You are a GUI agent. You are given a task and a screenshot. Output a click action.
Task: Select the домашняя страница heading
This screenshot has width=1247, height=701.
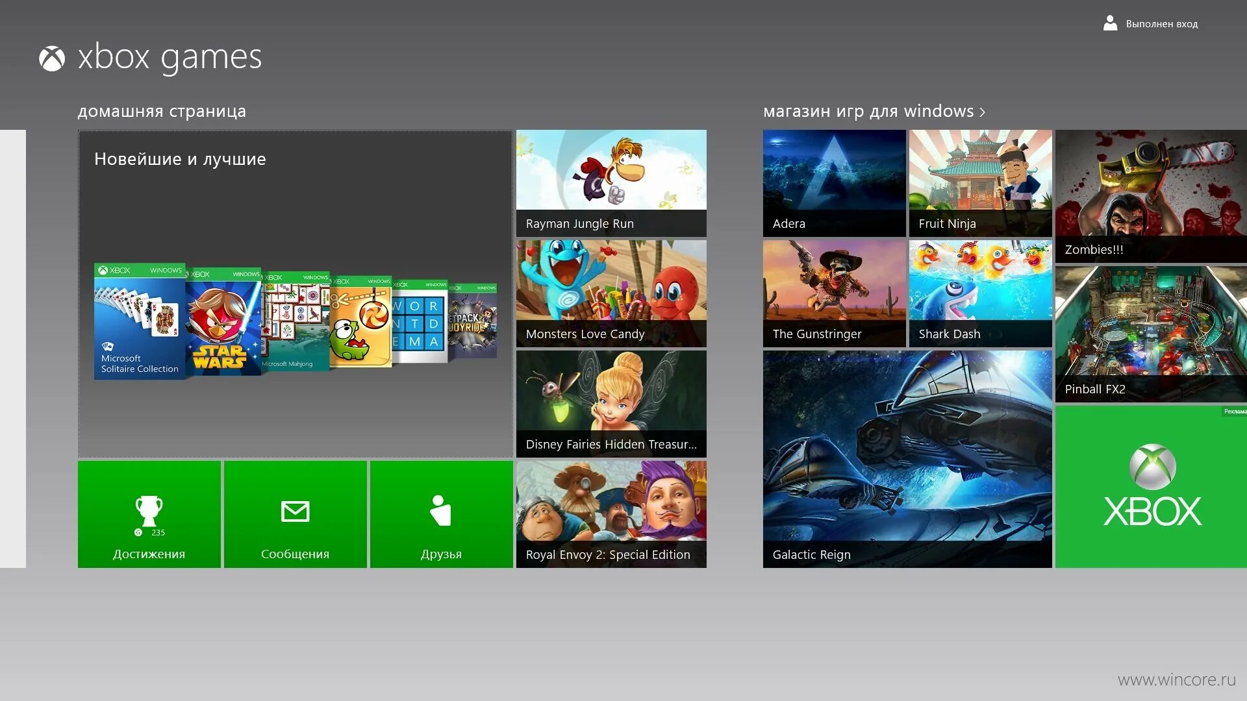pos(161,111)
